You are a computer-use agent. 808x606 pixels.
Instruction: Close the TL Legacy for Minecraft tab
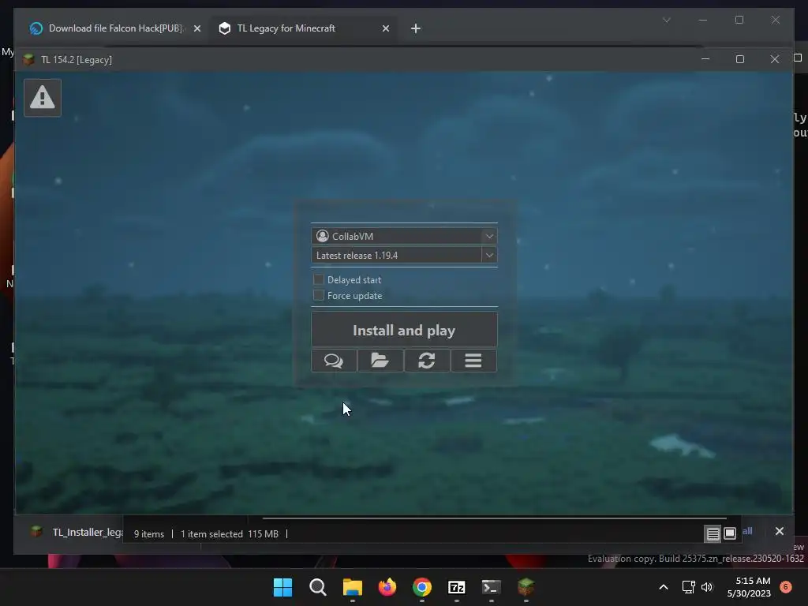pyautogui.click(x=385, y=29)
